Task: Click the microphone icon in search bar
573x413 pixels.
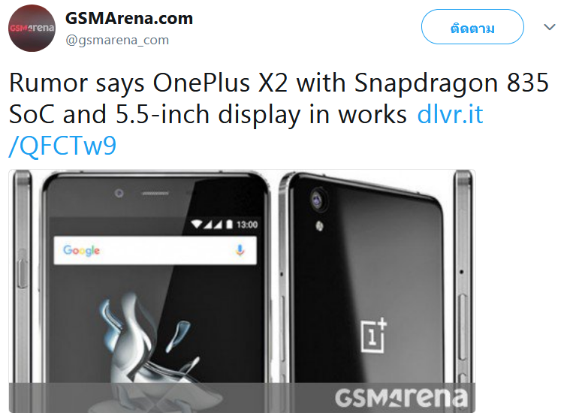Action: [240, 250]
